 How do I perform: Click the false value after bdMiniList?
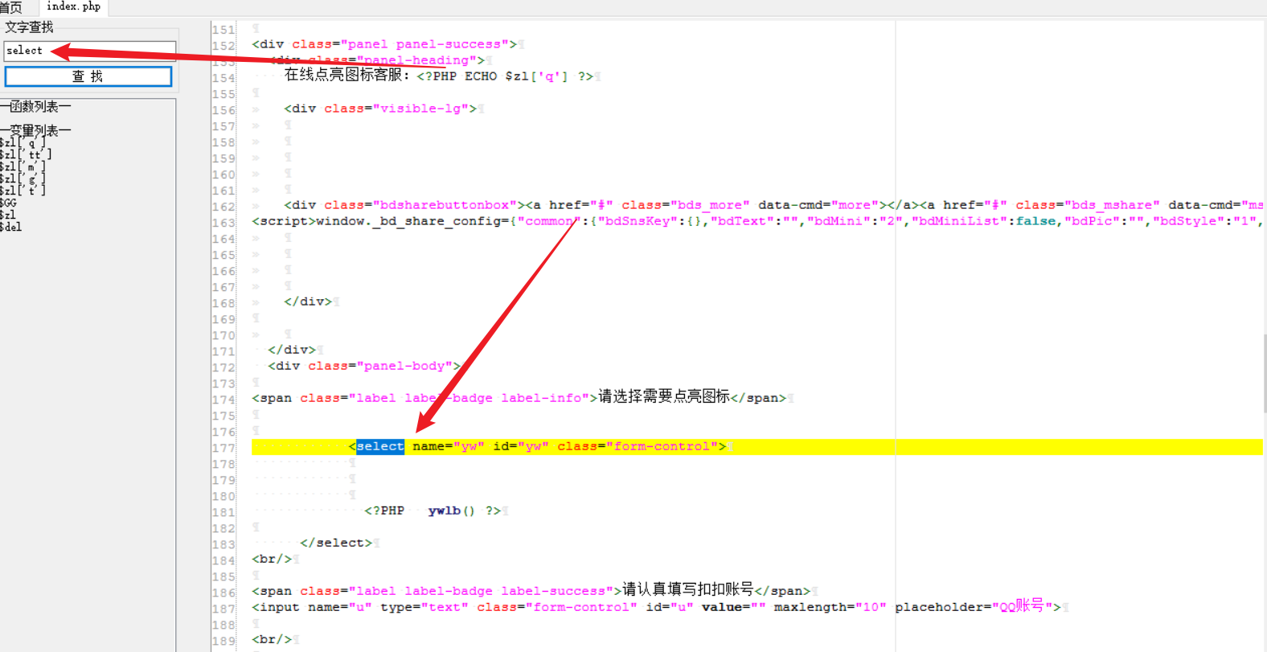tap(1035, 221)
